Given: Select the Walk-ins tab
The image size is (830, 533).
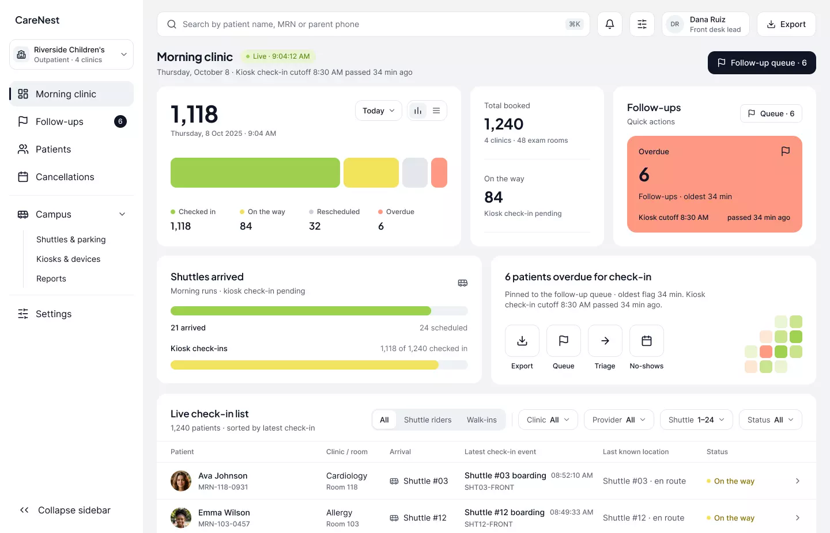Looking at the screenshot, I should [x=482, y=420].
